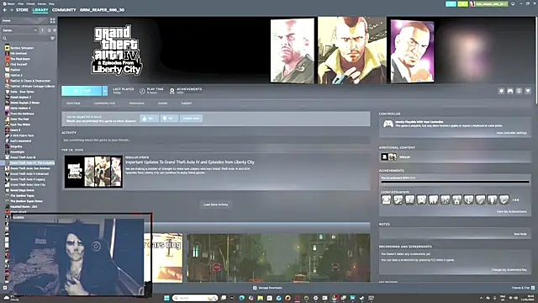Click Load More Activity button
Image resolution: width=538 pixels, height=303 pixels.
pyautogui.click(x=216, y=205)
